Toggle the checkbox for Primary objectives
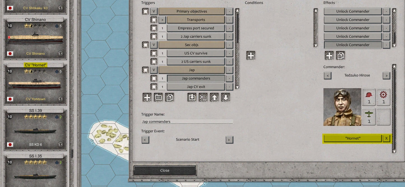This screenshot has height=187, width=405. (145, 11)
